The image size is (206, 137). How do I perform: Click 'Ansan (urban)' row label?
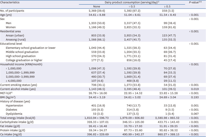(15, 35)
